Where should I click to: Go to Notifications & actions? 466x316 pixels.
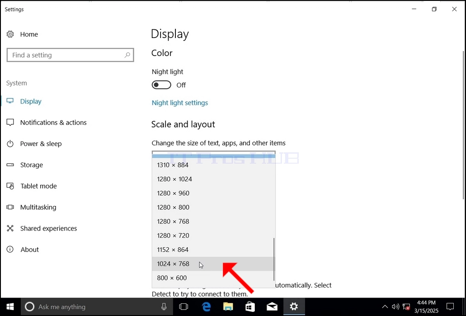pos(53,123)
